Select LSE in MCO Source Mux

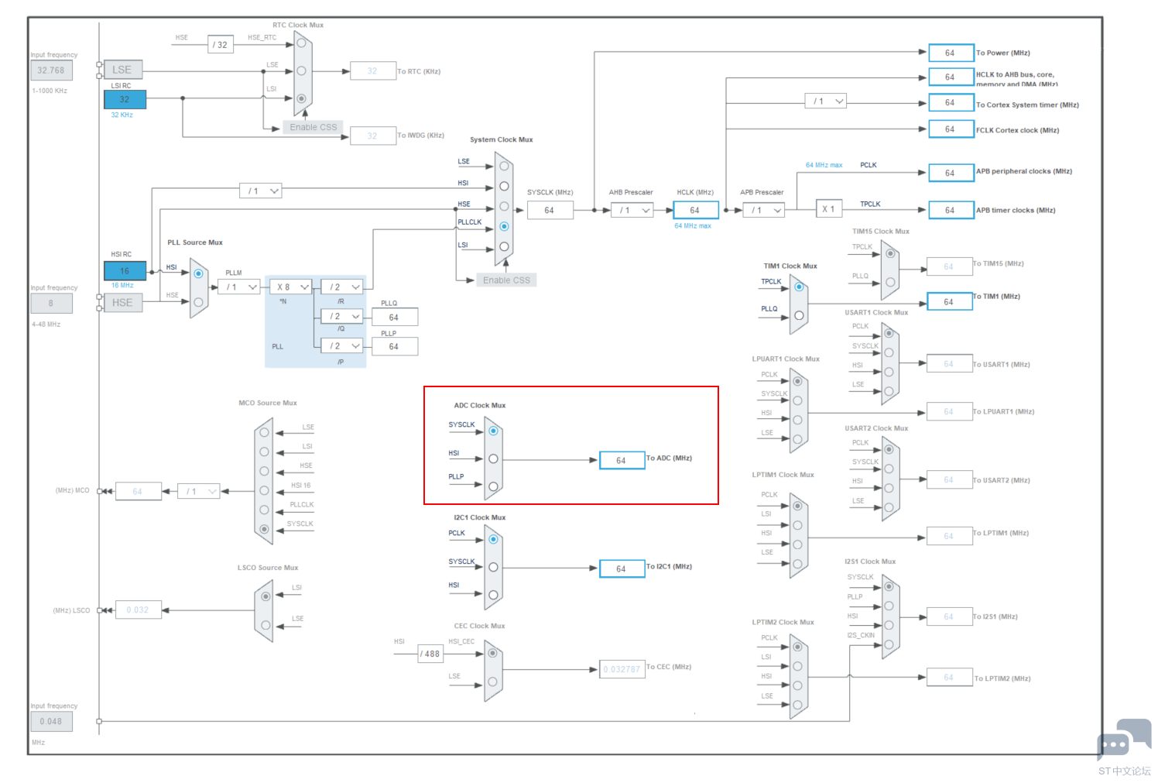264,432
